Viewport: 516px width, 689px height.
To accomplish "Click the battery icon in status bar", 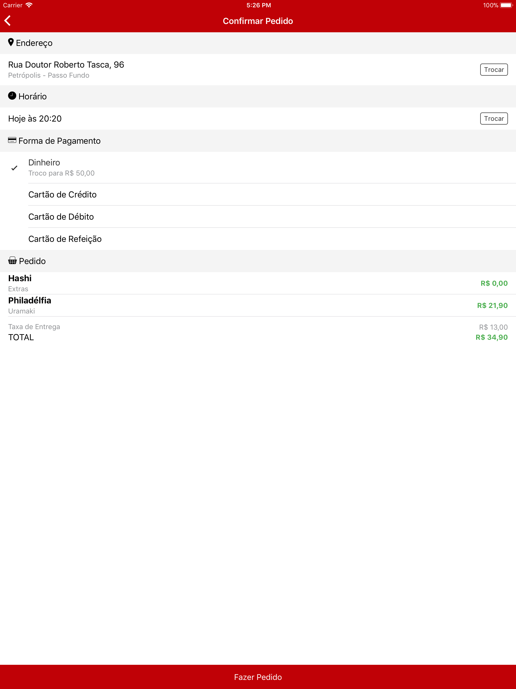I will point(506,5).
